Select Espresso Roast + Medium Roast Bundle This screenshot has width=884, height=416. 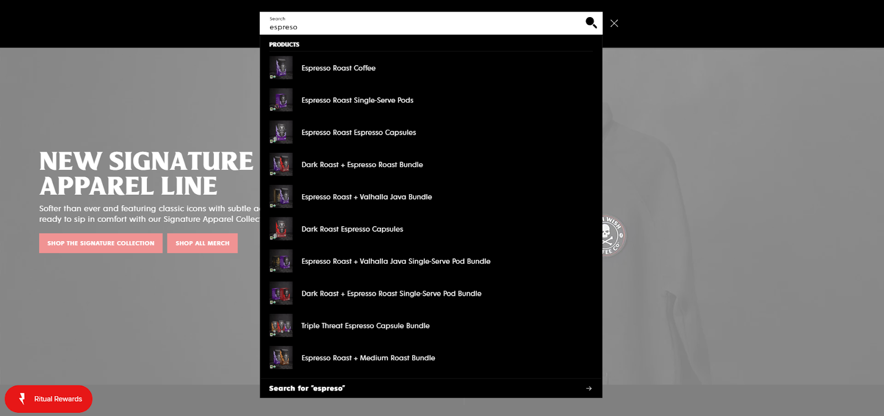click(x=368, y=358)
